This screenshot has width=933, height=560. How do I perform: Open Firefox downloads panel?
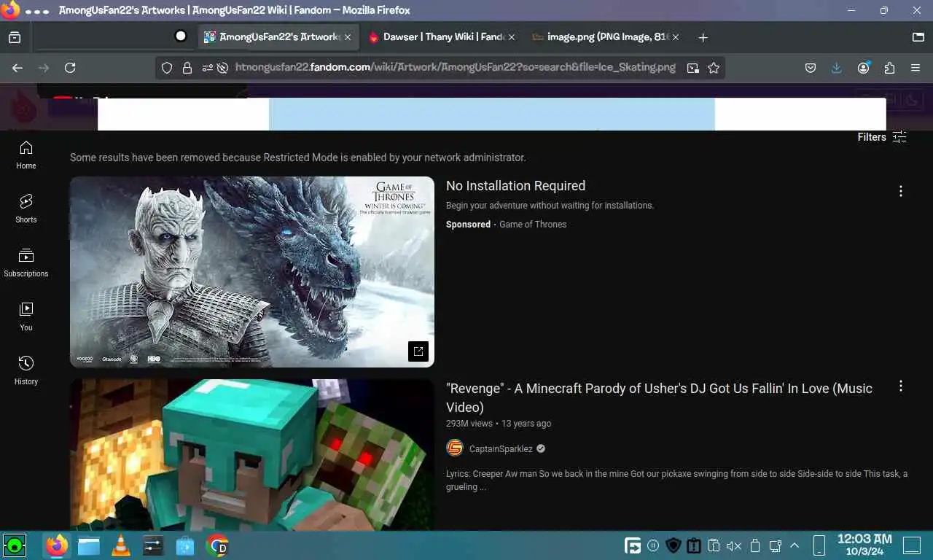click(x=837, y=68)
